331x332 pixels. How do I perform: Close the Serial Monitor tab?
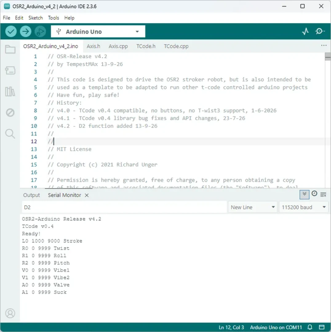pos(87,195)
